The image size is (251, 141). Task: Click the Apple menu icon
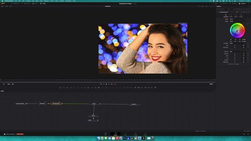pyautogui.click(x=2, y=1)
